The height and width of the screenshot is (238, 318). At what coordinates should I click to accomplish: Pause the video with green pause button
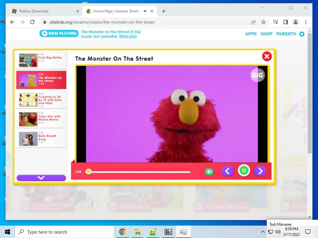tap(244, 171)
